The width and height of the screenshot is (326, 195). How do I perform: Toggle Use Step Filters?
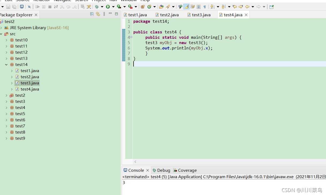pyautogui.click(x=89, y=7)
